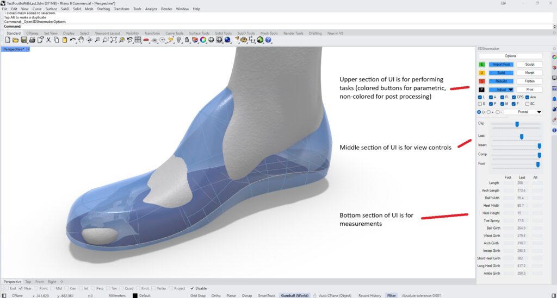Viewport: 557px width, 298px height.
Task: Click the green E icon button
Action: pos(481,64)
